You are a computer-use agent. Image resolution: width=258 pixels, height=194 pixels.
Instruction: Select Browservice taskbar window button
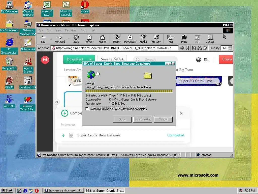[64, 190]
